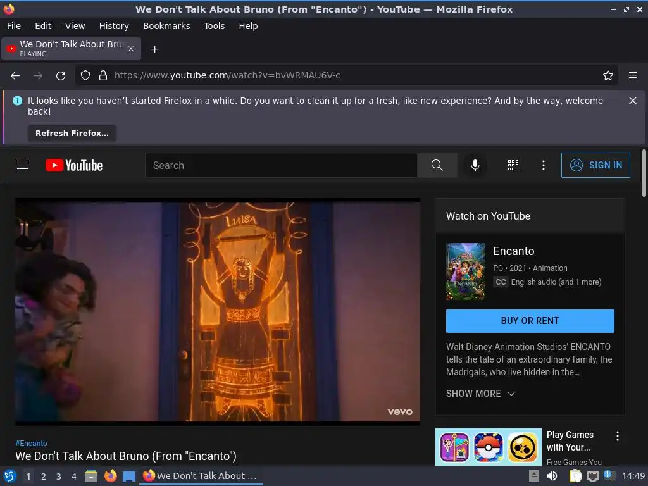Image resolution: width=648 pixels, height=486 pixels.
Task: Open the YouTube guide hamburger menu
Action: point(23,165)
